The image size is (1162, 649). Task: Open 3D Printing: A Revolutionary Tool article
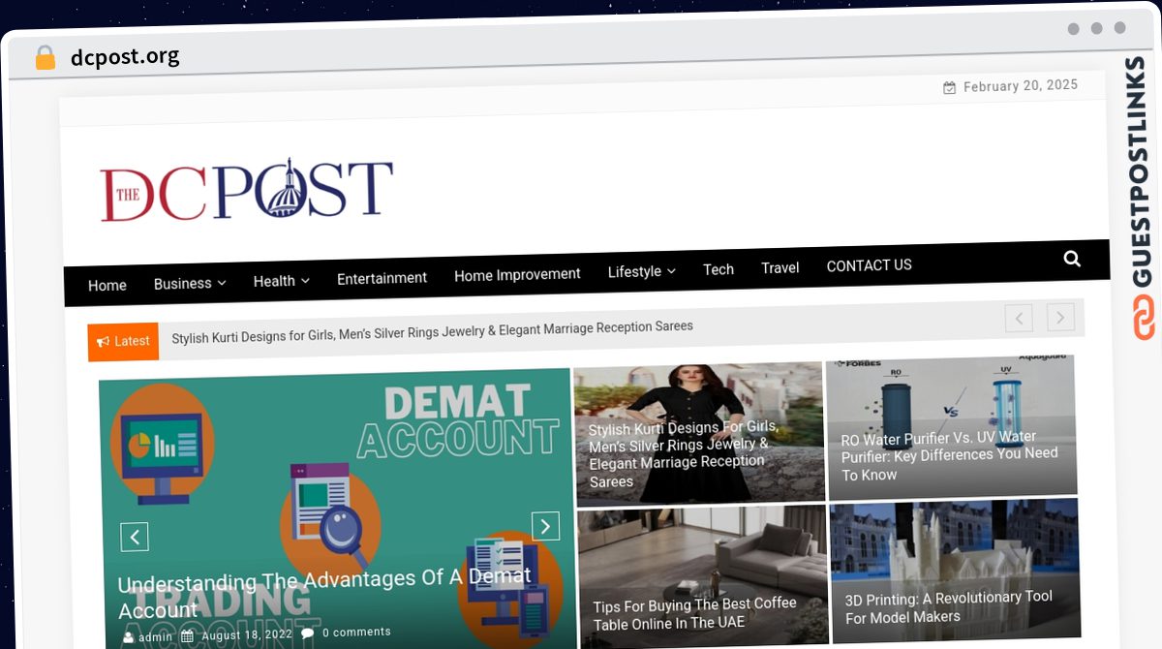[948, 606]
